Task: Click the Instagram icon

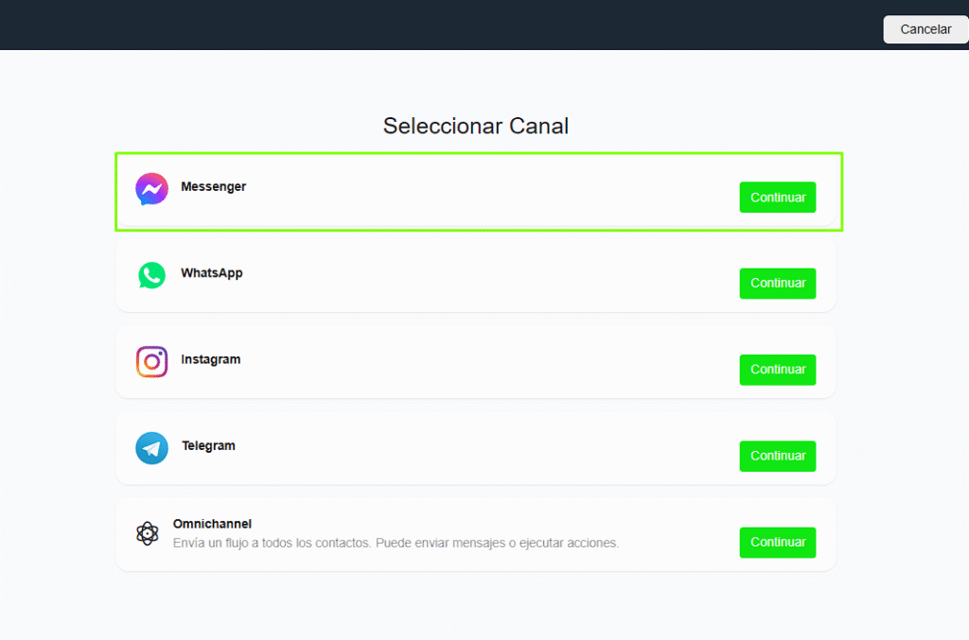Action: (151, 361)
